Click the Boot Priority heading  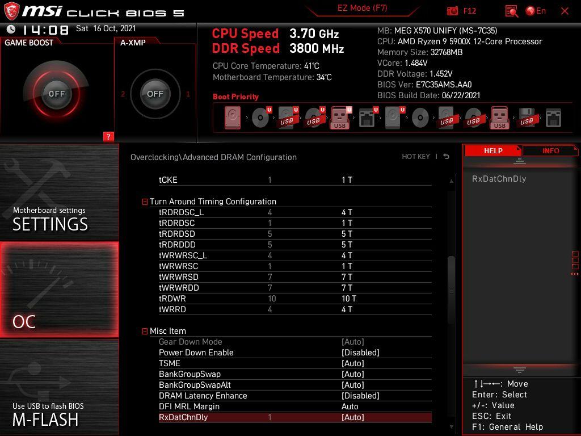coord(235,97)
